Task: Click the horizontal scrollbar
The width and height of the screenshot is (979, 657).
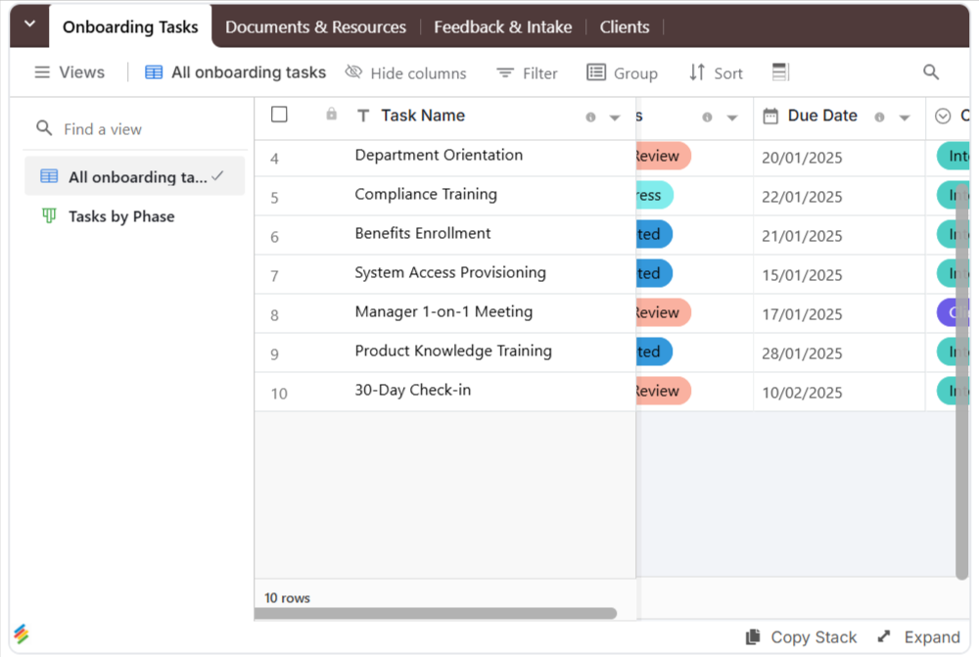Action: click(x=436, y=613)
